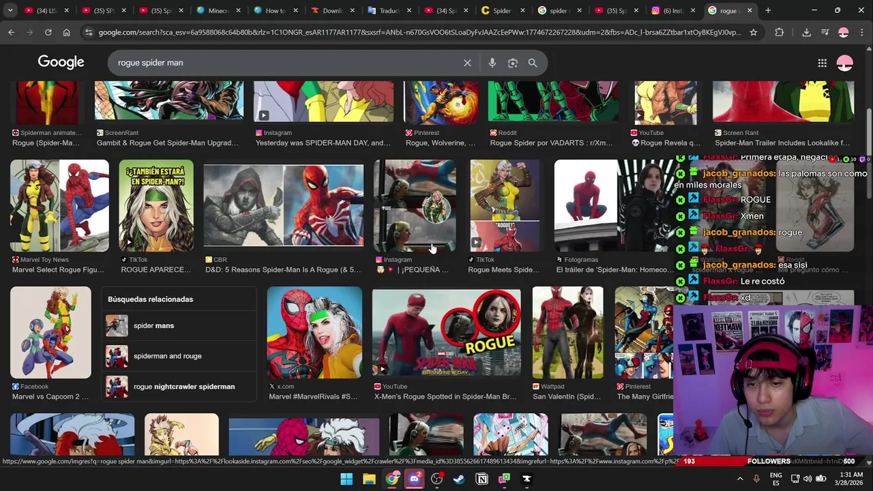Show browser downloads
873x491 pixels.
806,32
